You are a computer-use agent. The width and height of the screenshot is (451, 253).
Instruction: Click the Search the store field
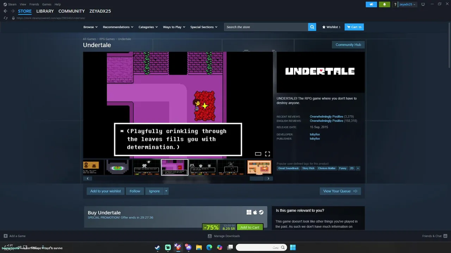(x=266, y=27)
